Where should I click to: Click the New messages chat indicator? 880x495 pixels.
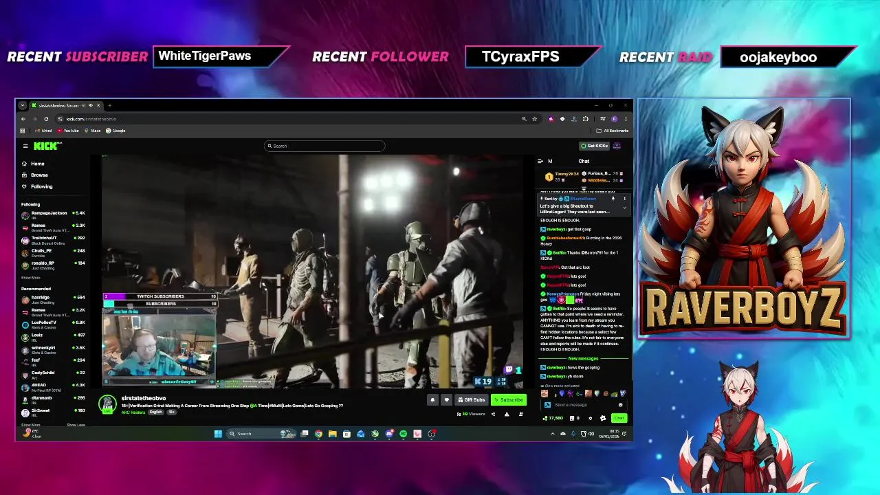pyautogui.click(x=583, y=358)
